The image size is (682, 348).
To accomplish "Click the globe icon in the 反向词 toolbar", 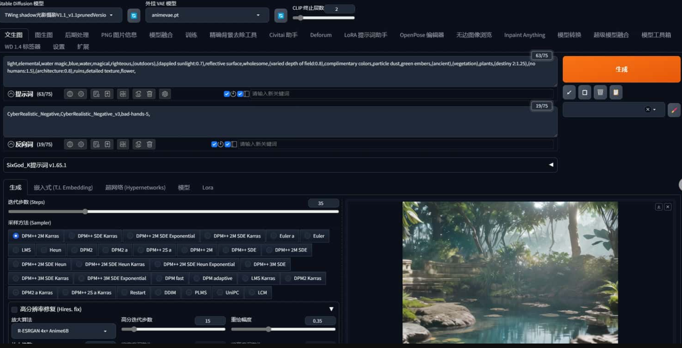I will point(70,144).
